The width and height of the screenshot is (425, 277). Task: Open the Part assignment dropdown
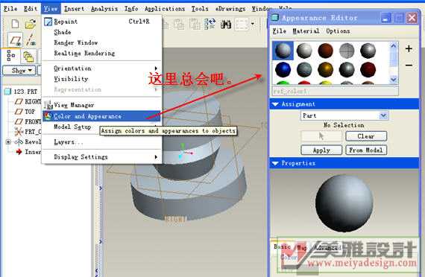click(x=344, y=115)
